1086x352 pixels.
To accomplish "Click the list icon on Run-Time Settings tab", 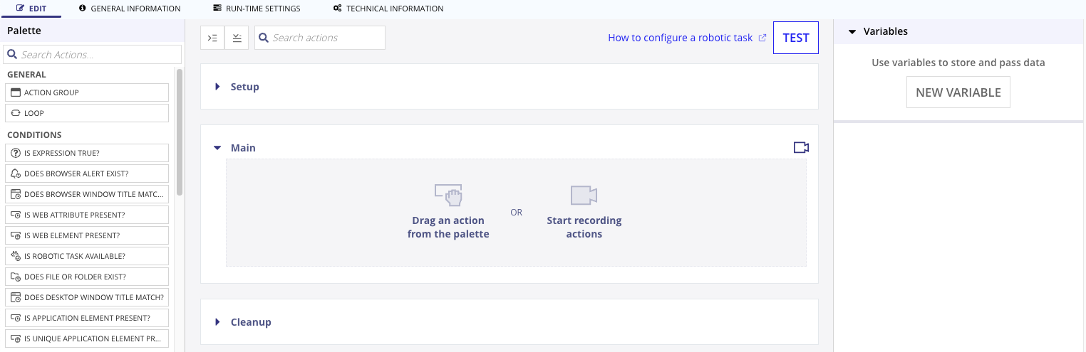I will point(217,9).
